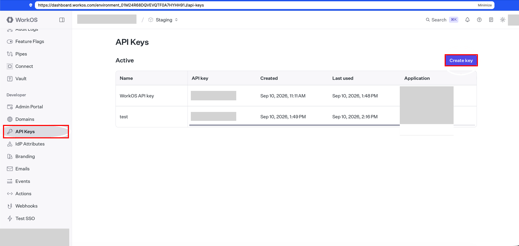Image resolution: width=519 pixels, height=246 pixels.
Task: Click the horizontal scrollbar under the table
Action: click(294, 125)
